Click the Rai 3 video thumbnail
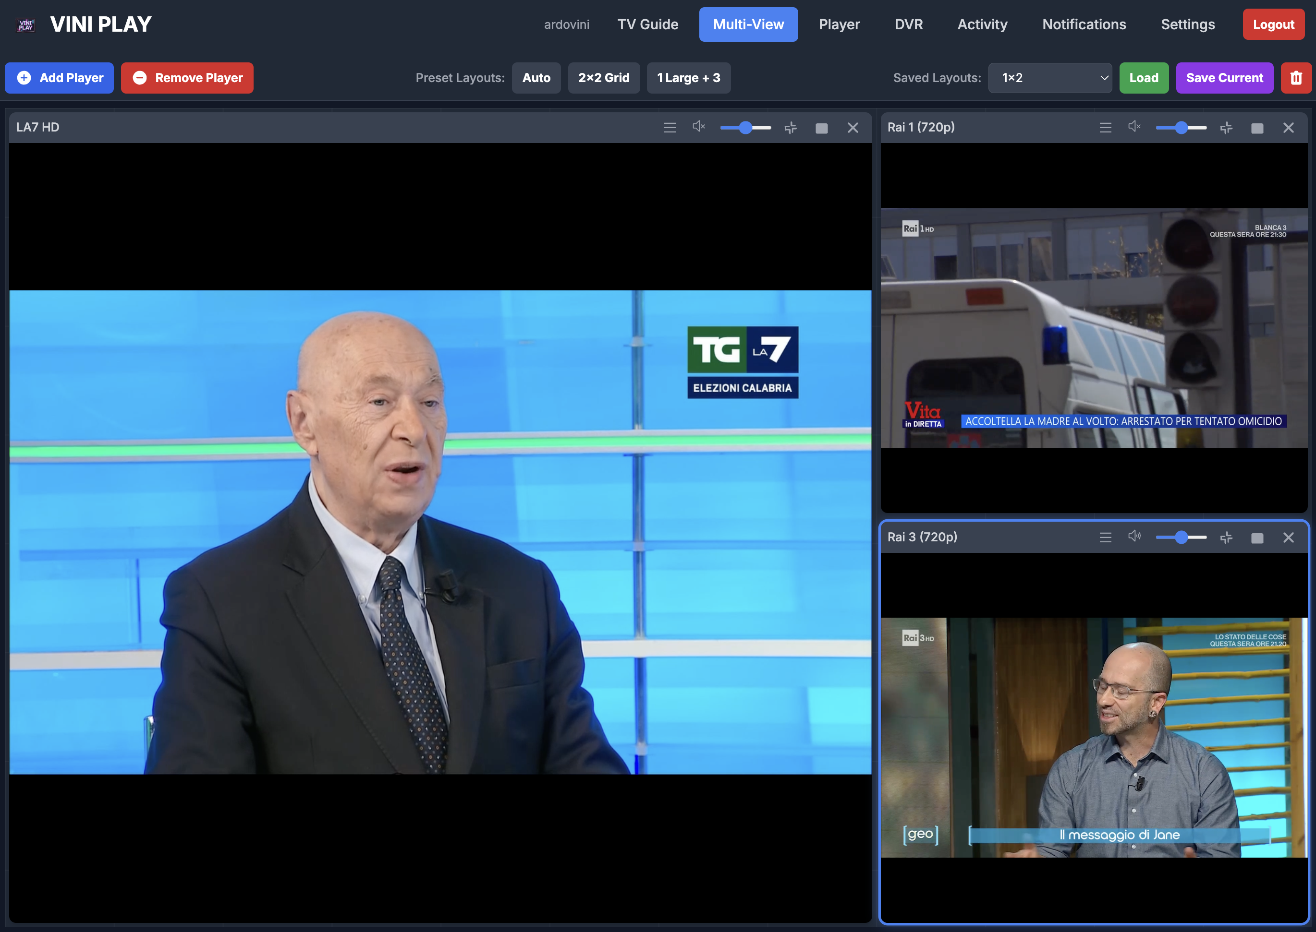This screenshot has height=932, width=1316. point(1095,738)
